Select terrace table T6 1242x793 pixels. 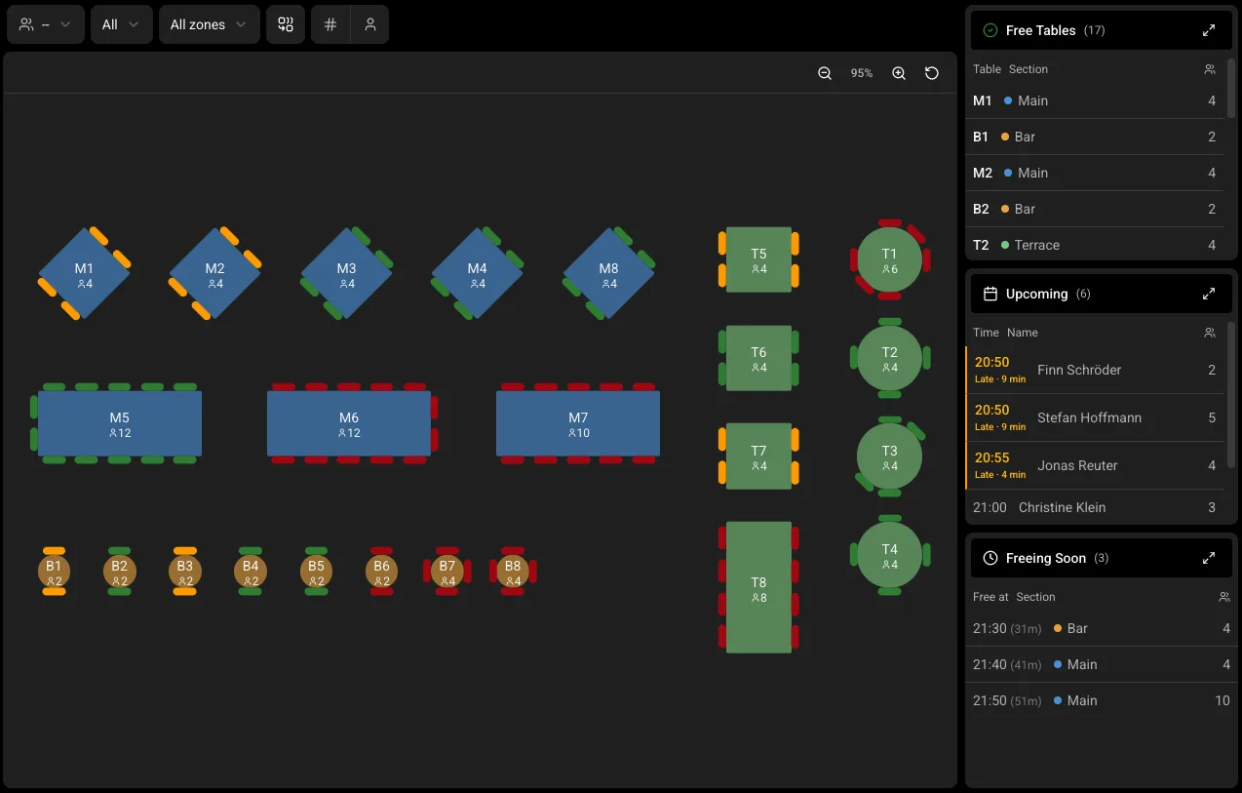[758, 358]
